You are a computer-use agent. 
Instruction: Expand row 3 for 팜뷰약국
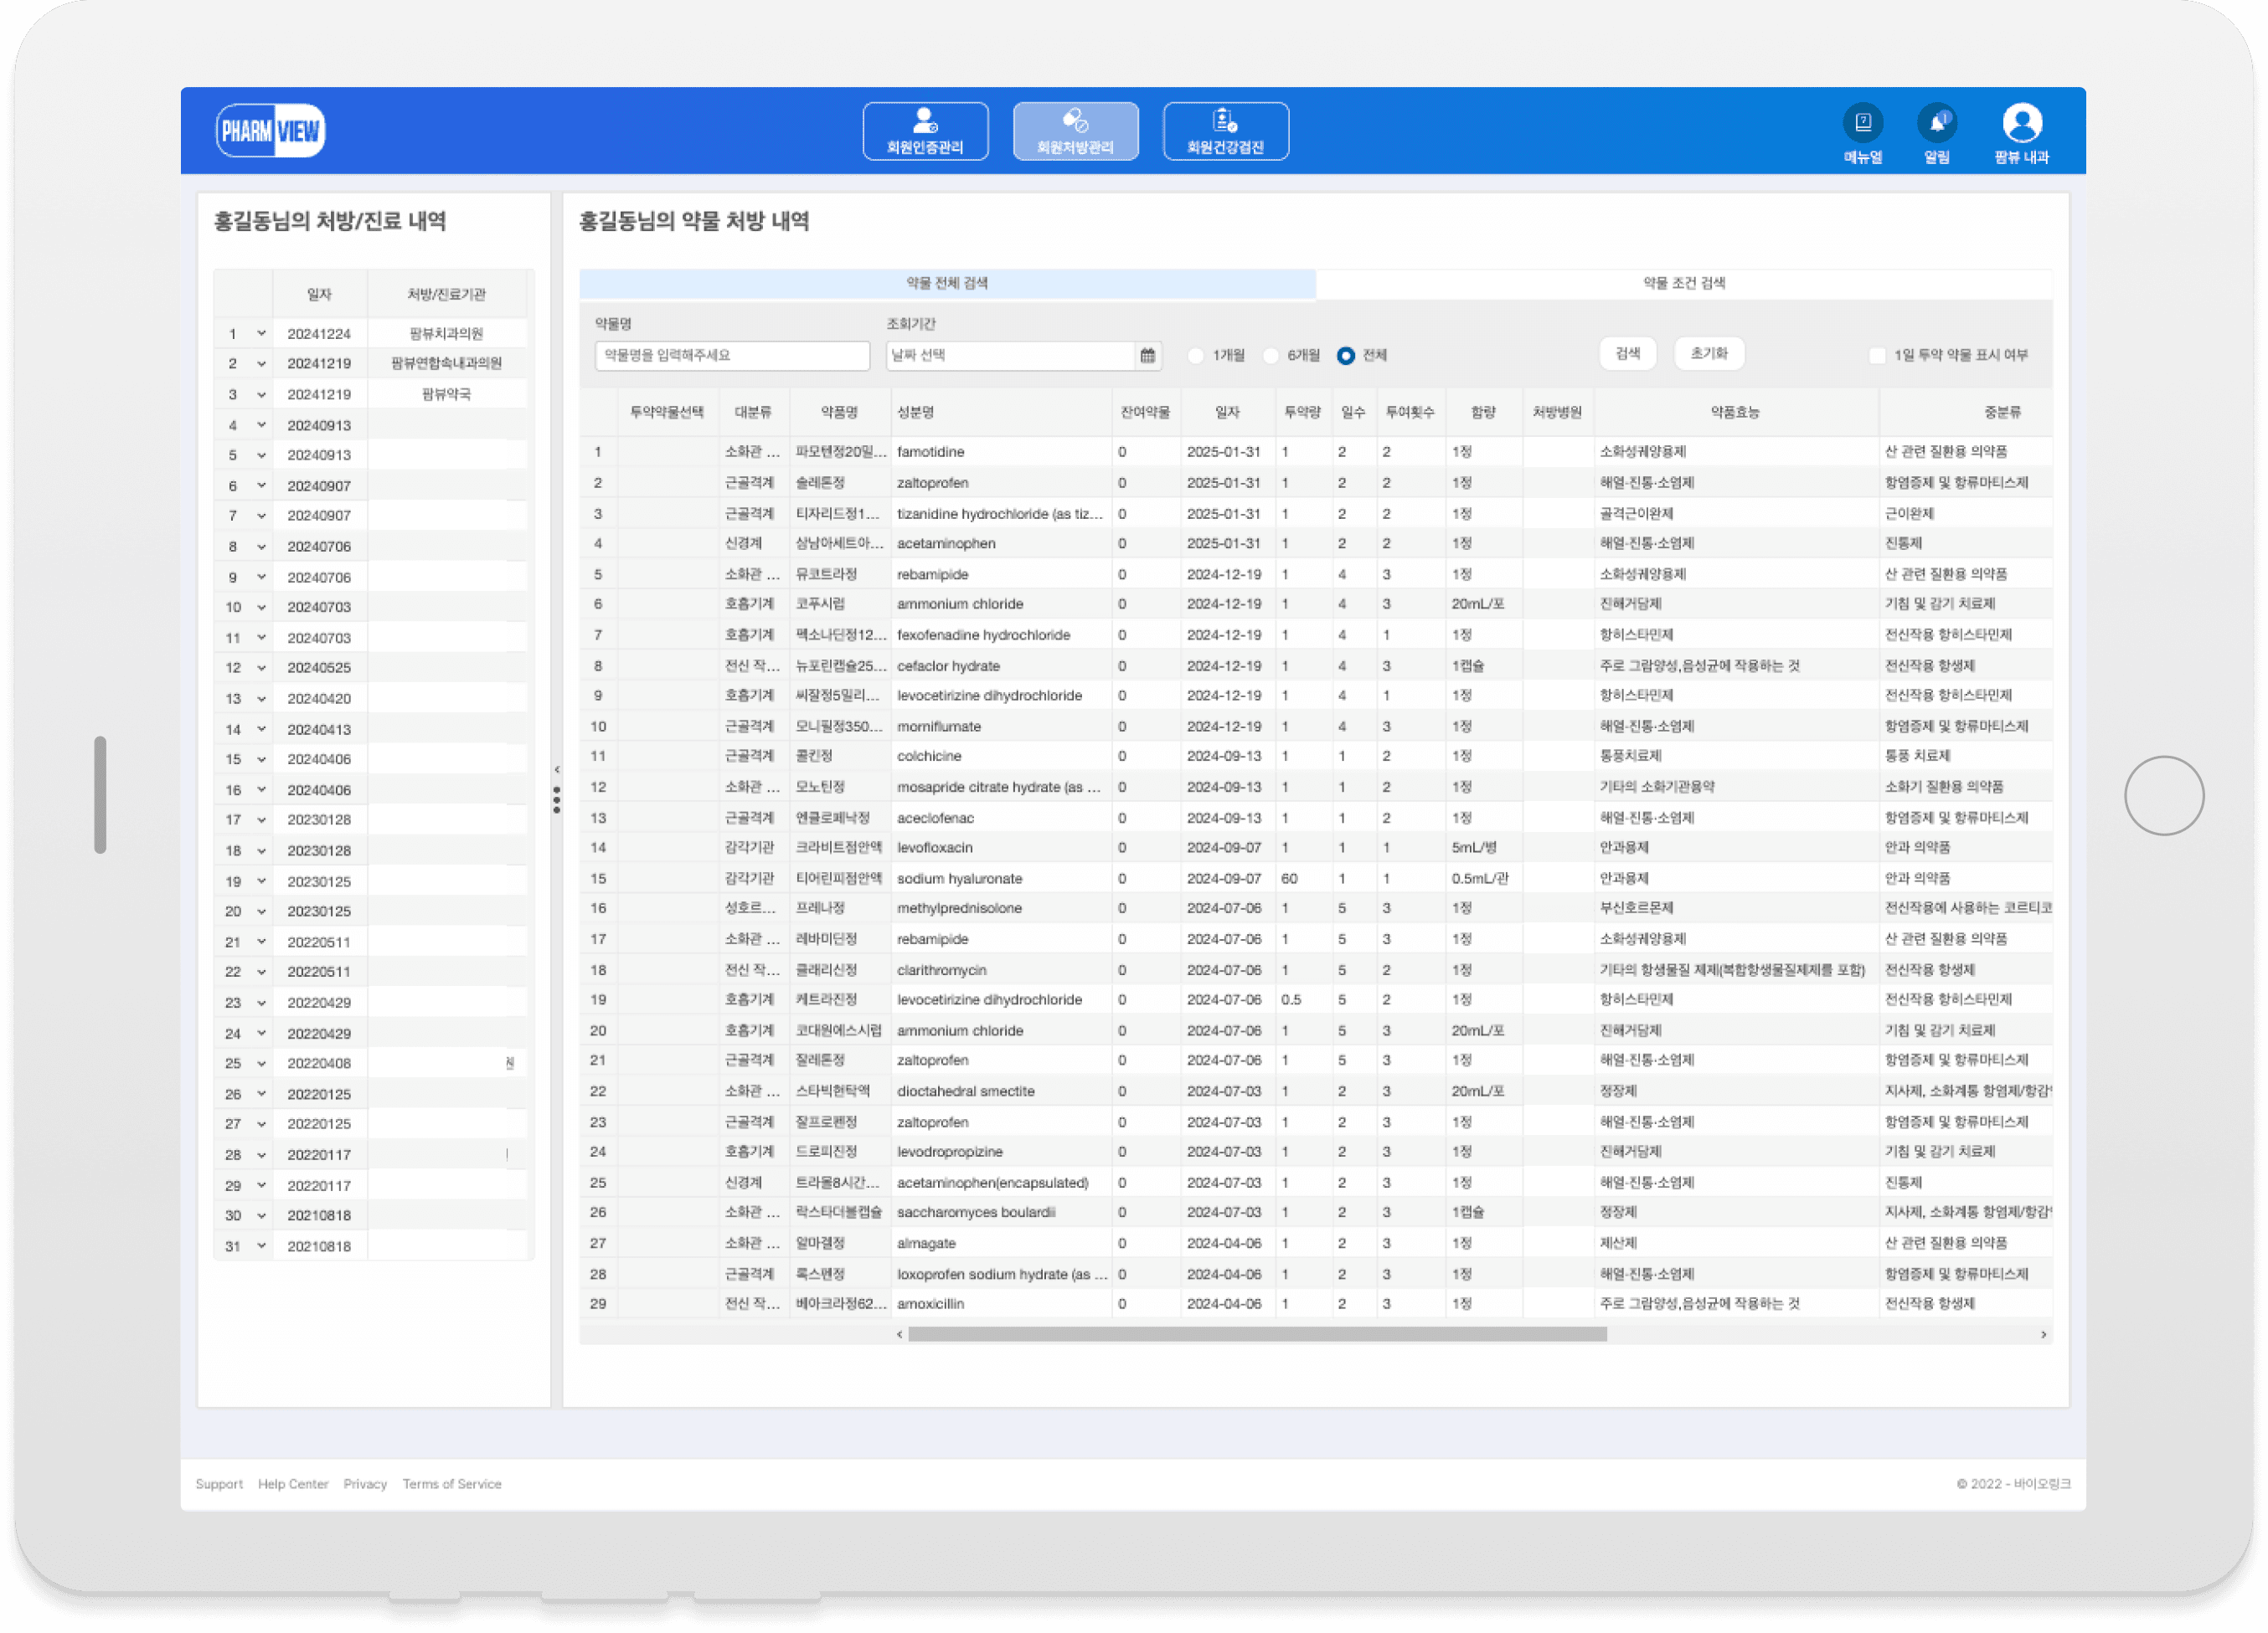coord(261,395)
